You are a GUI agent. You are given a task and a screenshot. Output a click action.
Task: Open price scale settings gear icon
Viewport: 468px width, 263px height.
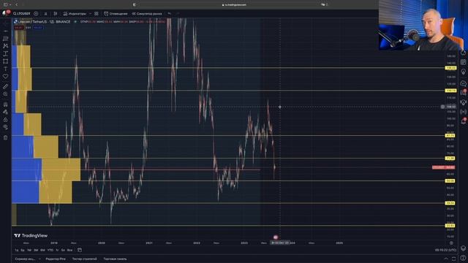[451, 243]
